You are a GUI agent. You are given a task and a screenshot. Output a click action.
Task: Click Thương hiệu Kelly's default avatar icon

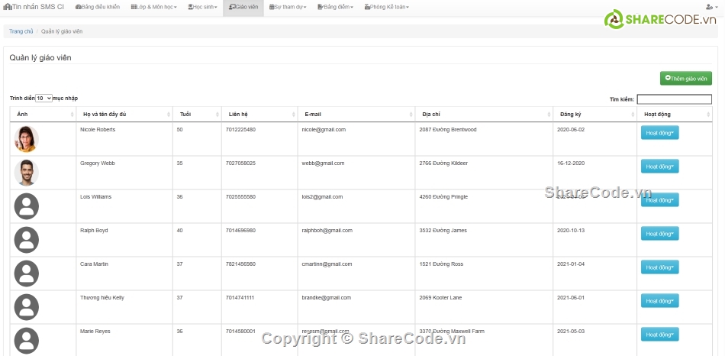point(27,307)
